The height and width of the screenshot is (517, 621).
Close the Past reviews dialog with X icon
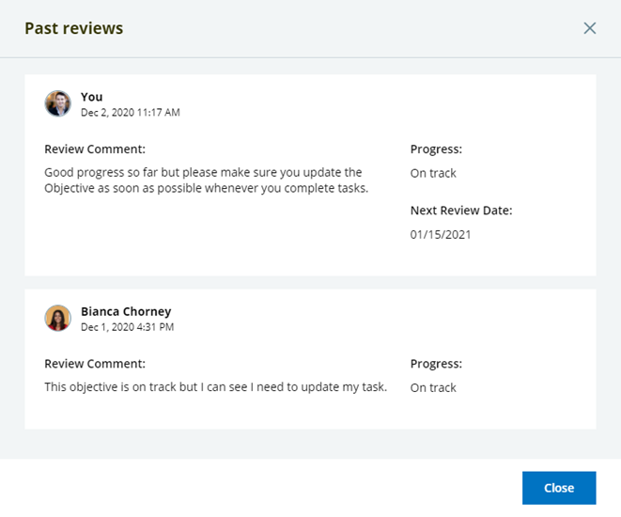coord(590,28)
